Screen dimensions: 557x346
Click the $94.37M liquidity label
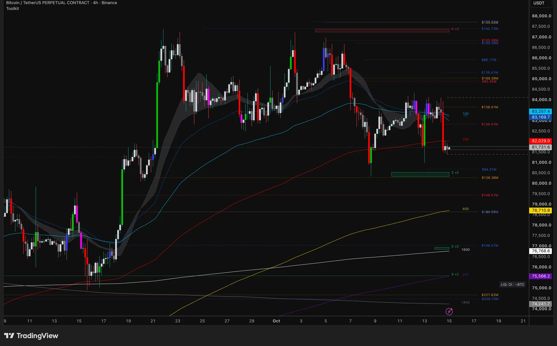coord(489,170)
